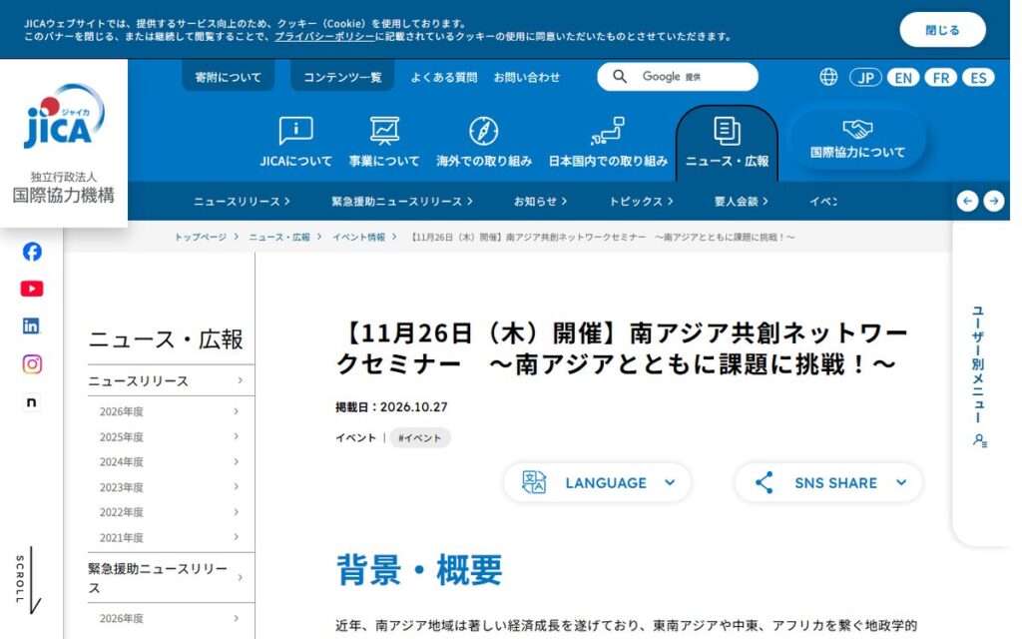Open プライバシーポリシー link in cookie banner

pyautogui.click(x=324, y=37)
